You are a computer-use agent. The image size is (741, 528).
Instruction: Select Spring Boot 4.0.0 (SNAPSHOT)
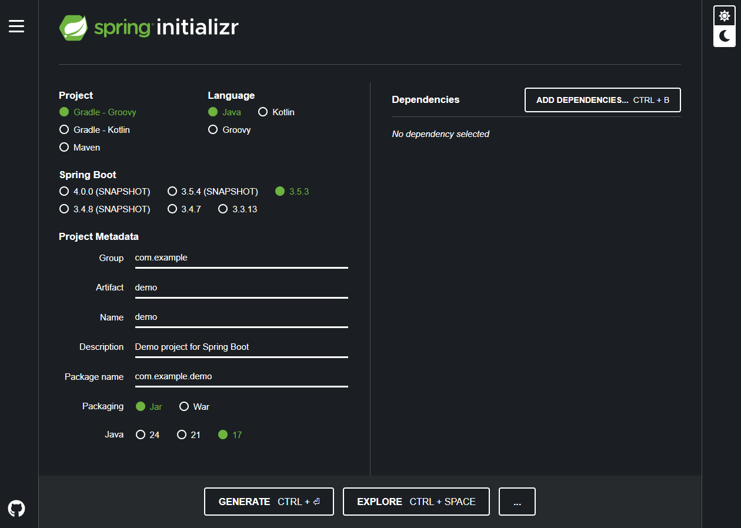click(105, 191)
